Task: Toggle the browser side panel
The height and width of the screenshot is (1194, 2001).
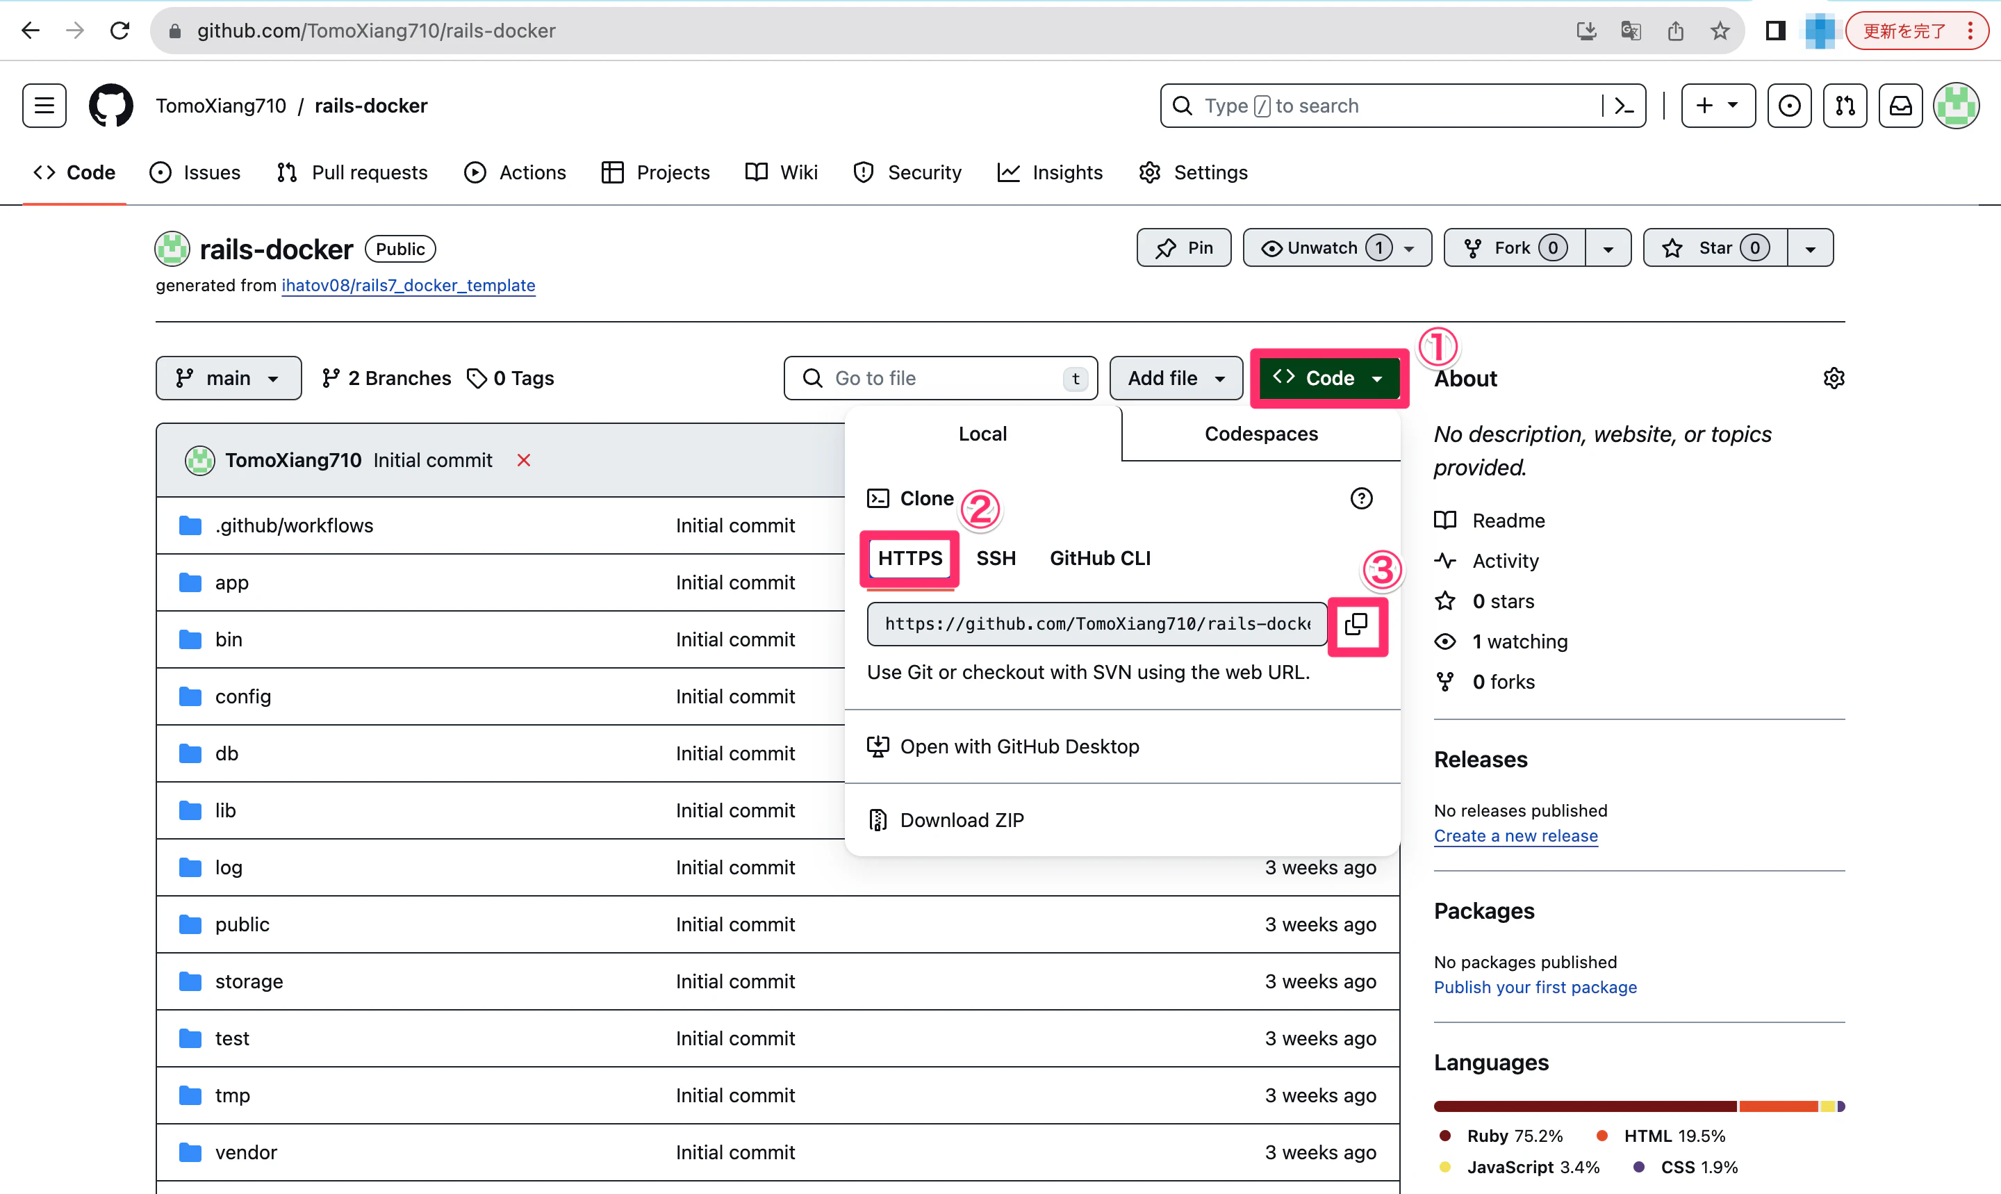Action: coord(1775,31)
